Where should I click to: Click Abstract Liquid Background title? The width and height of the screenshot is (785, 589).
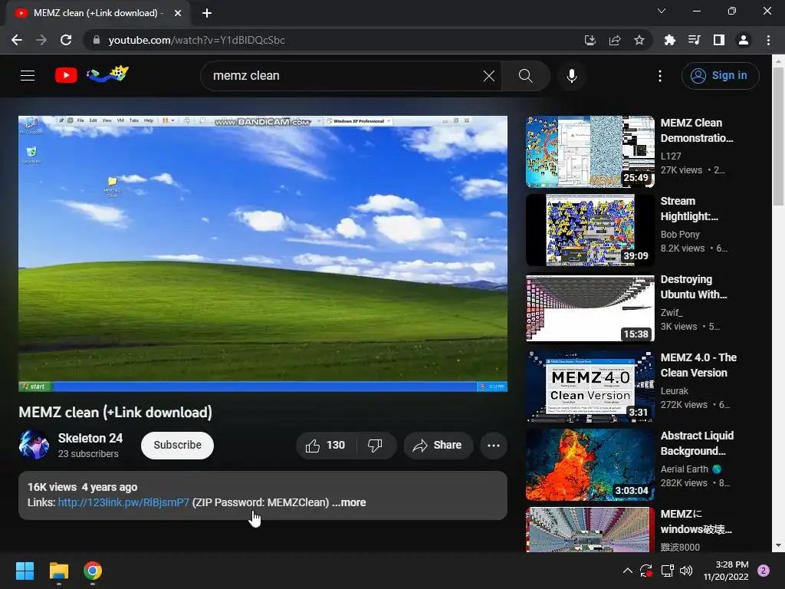[x=697, y=443]
